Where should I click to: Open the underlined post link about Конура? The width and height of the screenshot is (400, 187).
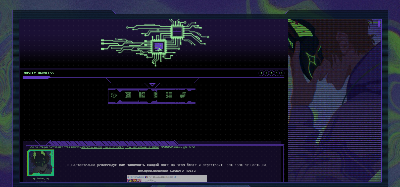120,147
